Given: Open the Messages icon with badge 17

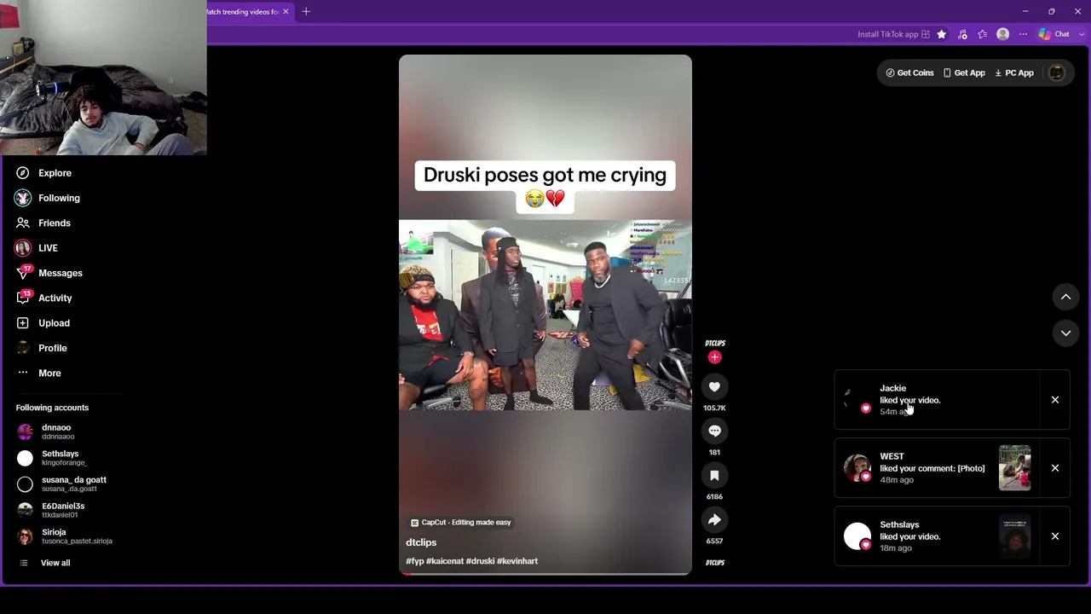Looking at the screenshot, I should click(23, 273).
